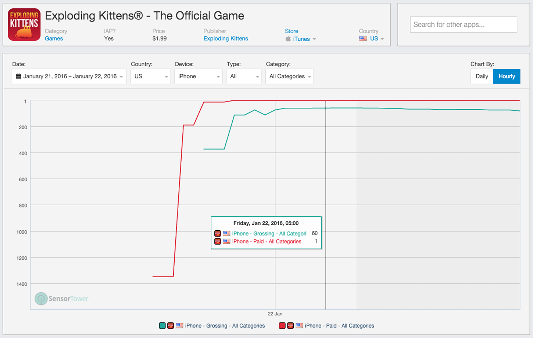Click the Store label above iTunes

(x=291, y=31)
